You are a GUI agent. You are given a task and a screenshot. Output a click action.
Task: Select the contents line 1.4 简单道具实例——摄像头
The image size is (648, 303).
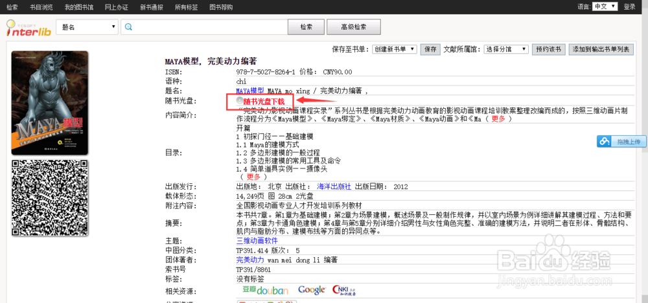[x=283, y=168]
